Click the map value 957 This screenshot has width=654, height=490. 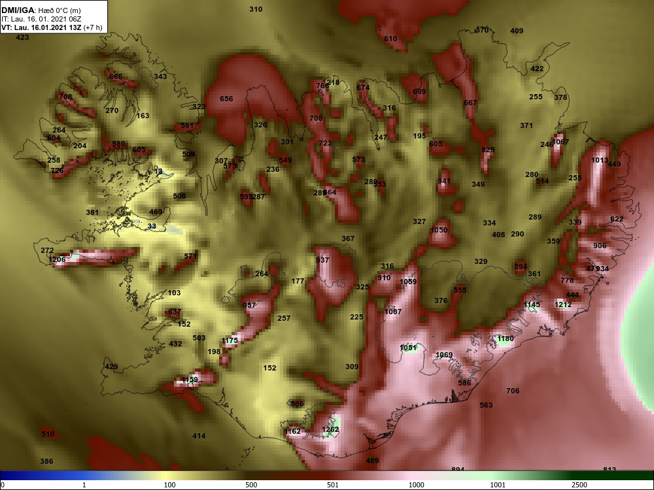(249, 305)
